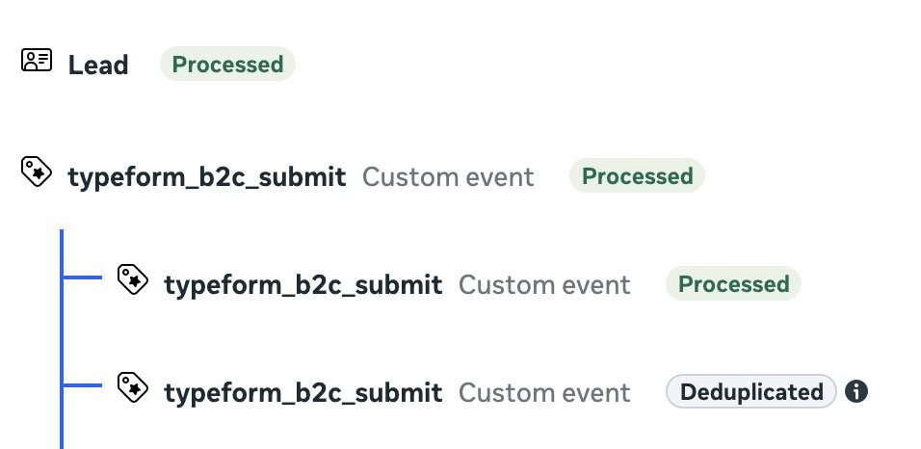921x449 pixels.
Task: Click branch connector to first nested event
Action: point(82,277)
